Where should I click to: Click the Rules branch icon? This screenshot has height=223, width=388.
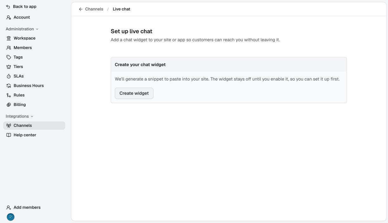tap(9, 95)
